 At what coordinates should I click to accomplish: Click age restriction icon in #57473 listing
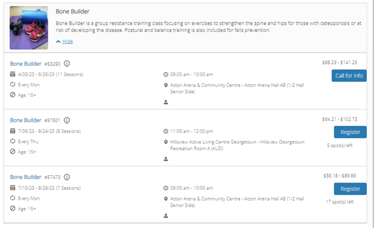(13, 209)
